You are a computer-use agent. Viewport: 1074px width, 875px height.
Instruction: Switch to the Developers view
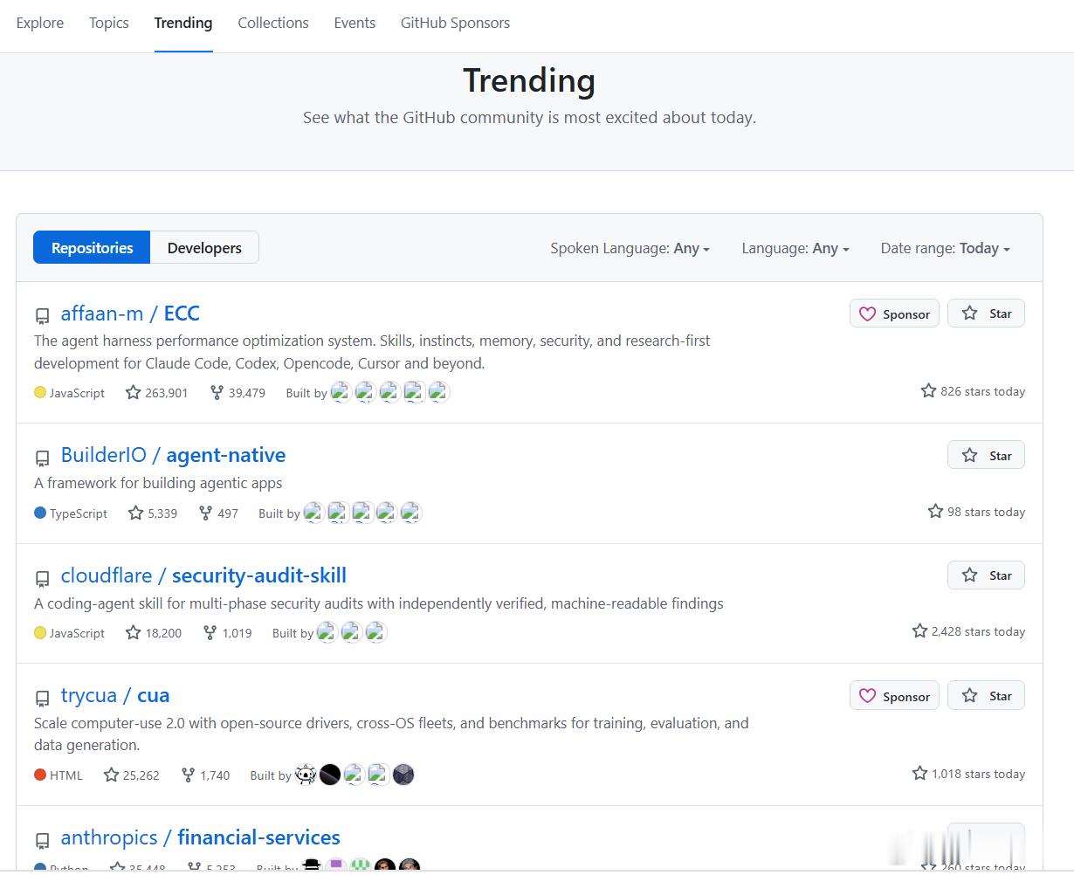[x=204, y=247]
